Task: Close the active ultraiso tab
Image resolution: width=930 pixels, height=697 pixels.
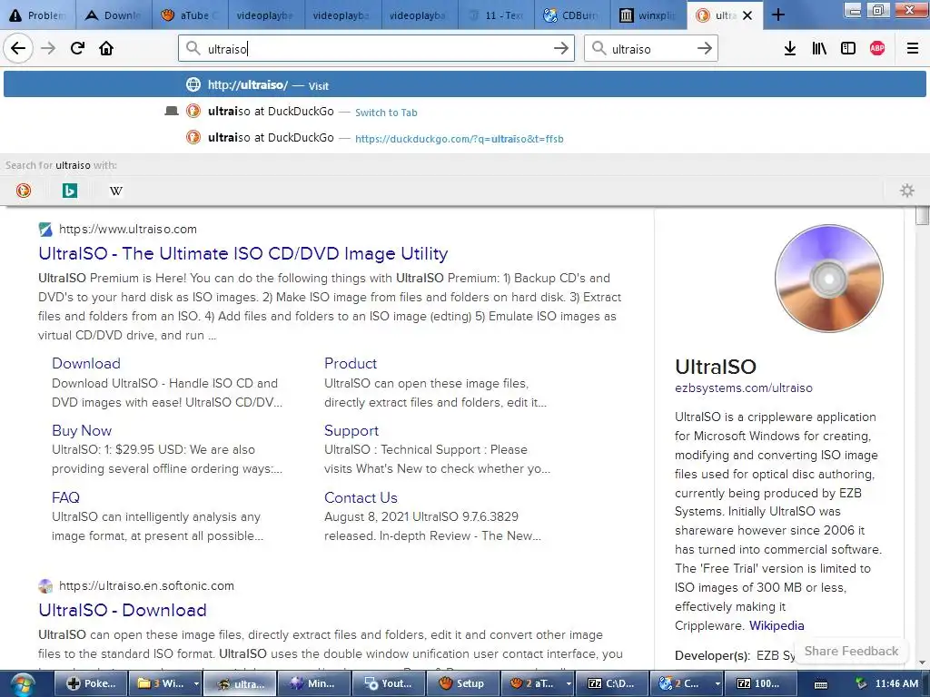Action: (747, 15)
